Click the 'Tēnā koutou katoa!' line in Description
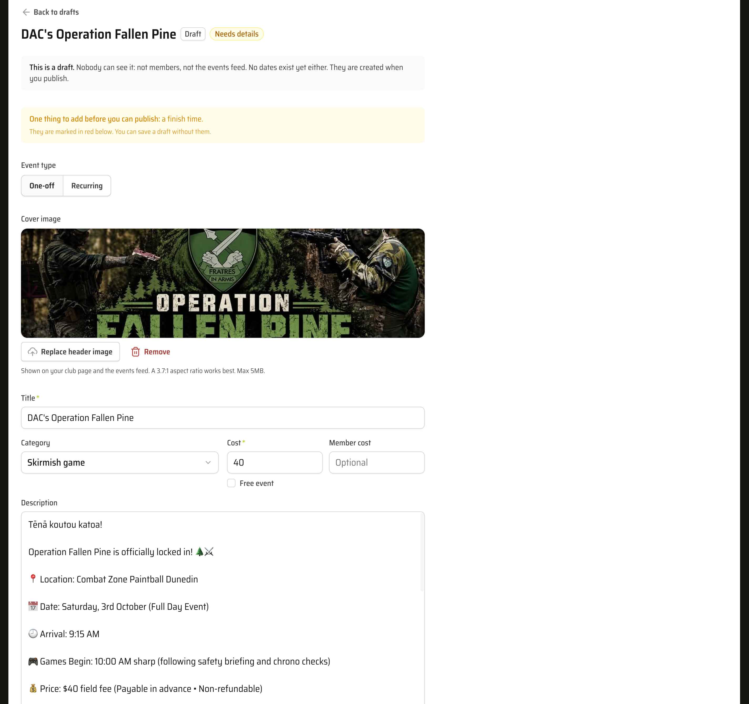 65,525
